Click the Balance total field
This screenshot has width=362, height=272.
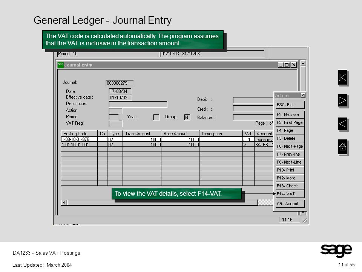tap(253, 117)
